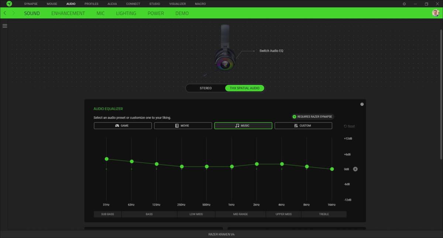Open the Alexa top tab
The image size is (443, 238).
[112, 4]
